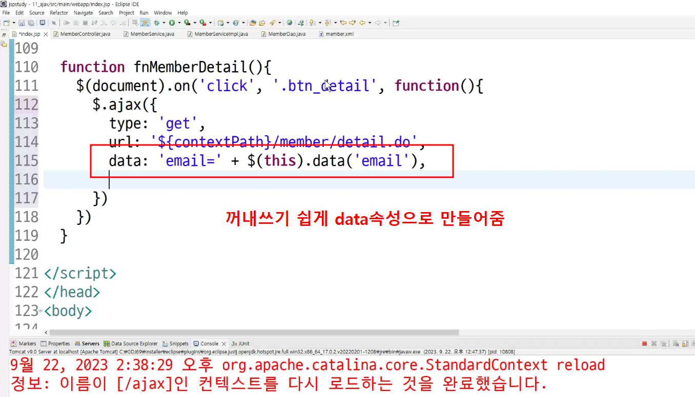Viewport: 695px width, 397px height.
Task: Open the Markers view tab
Action: 24,344
